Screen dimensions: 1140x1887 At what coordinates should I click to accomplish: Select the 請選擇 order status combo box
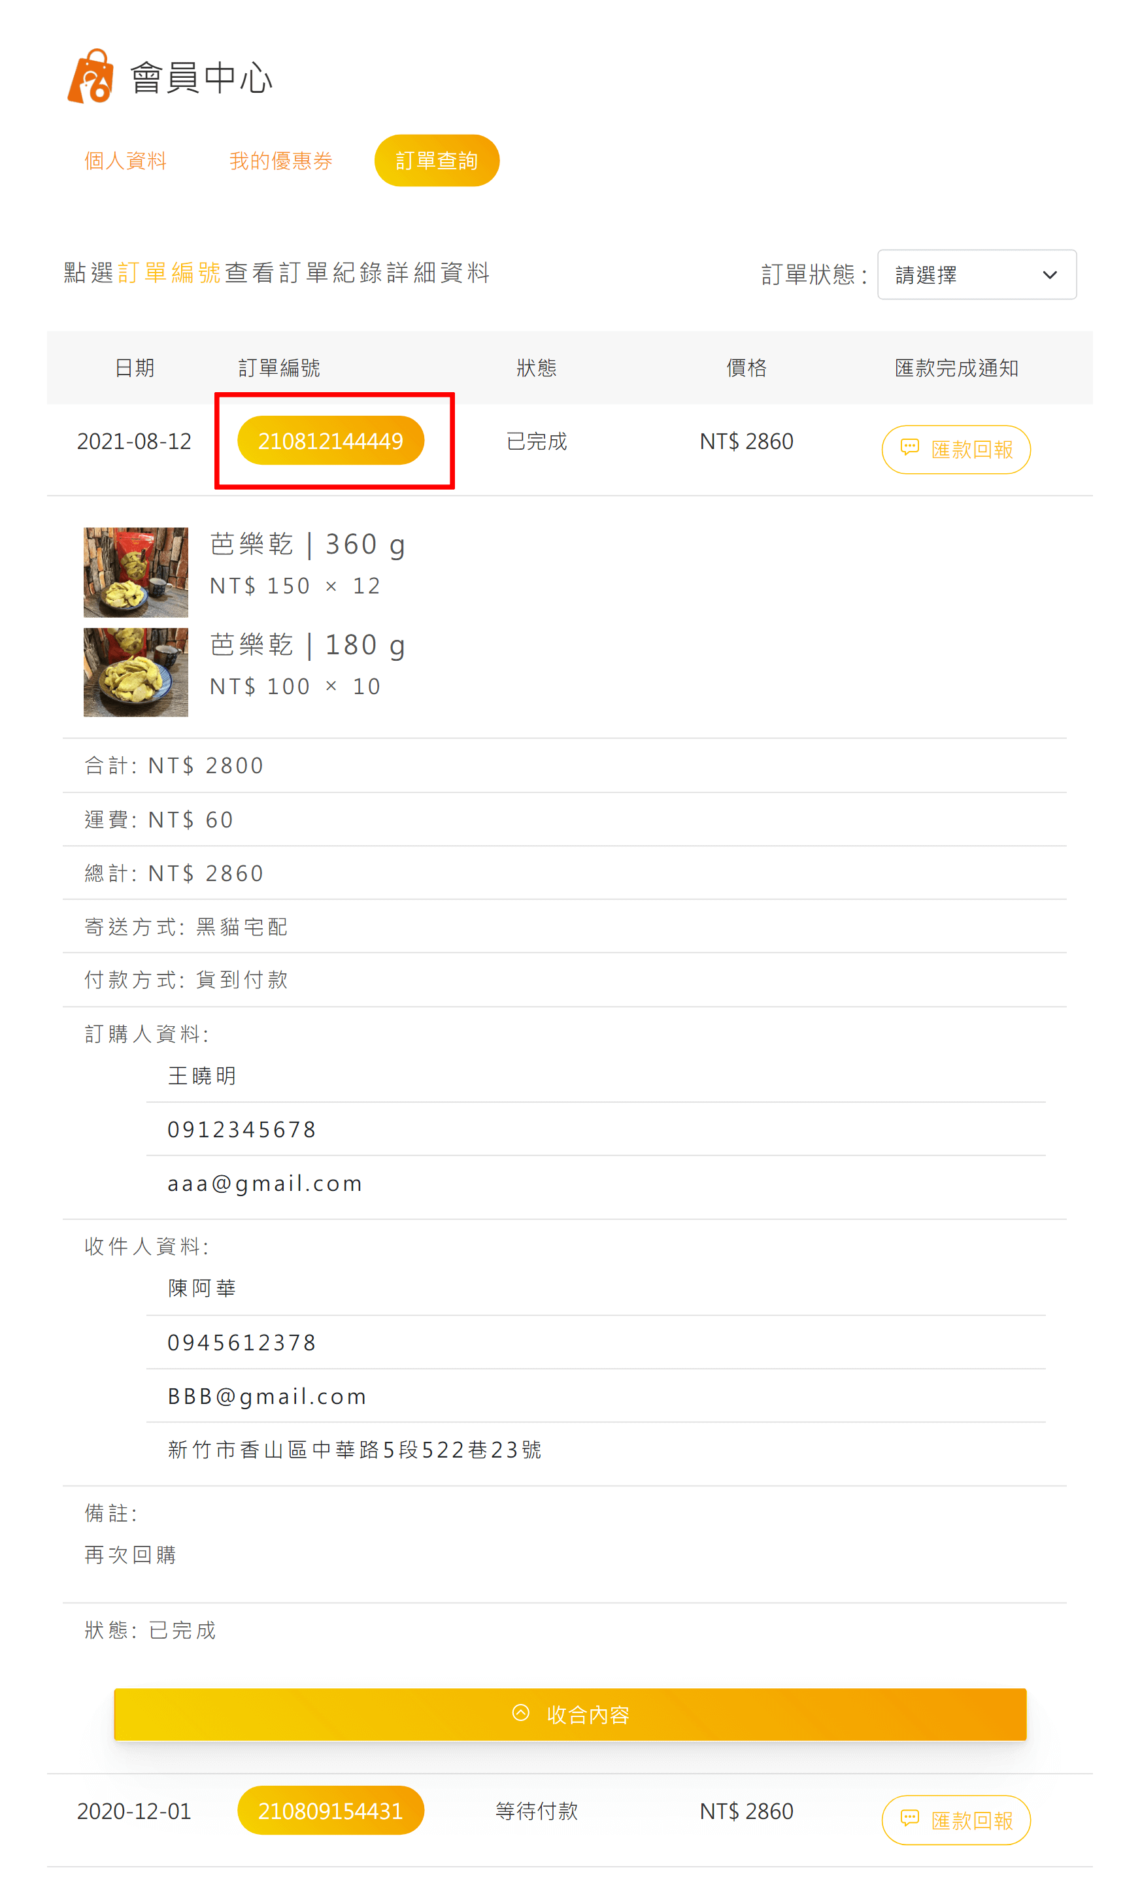click(976, 274)
